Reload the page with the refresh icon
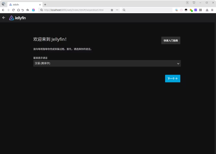This screenshot has height=154, width=216. 13,10
